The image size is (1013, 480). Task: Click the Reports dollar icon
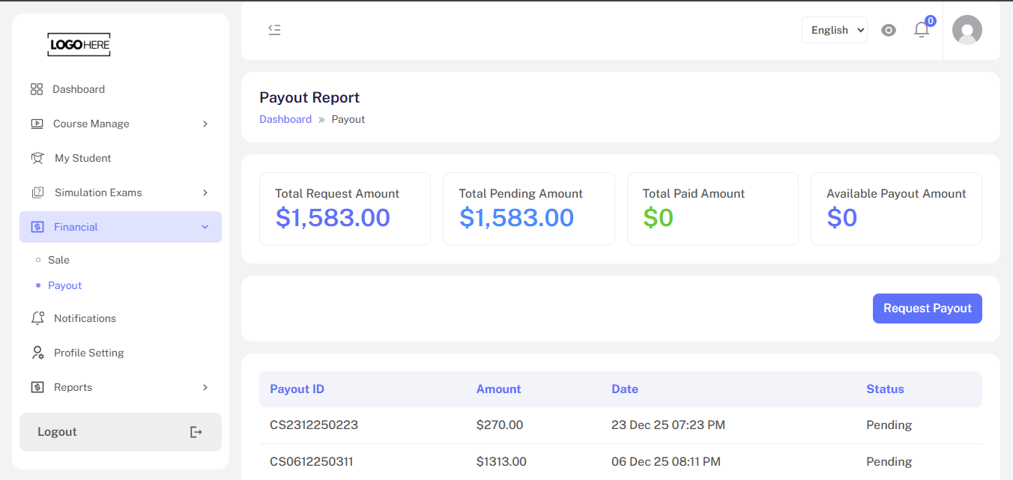click(x=37, y=387)
